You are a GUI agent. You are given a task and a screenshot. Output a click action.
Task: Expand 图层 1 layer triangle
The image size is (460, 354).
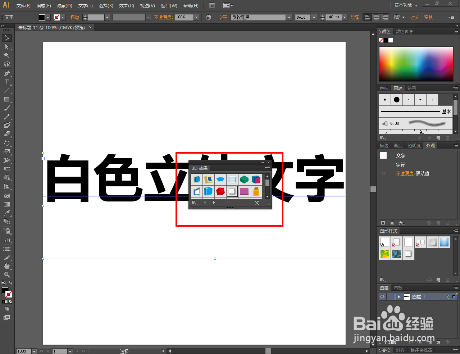coord(399,297)
